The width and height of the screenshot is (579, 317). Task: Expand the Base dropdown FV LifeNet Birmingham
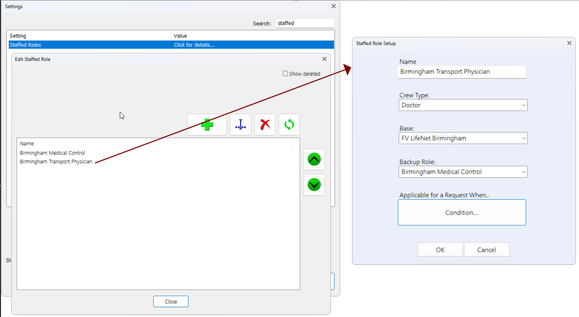point(463,138)
